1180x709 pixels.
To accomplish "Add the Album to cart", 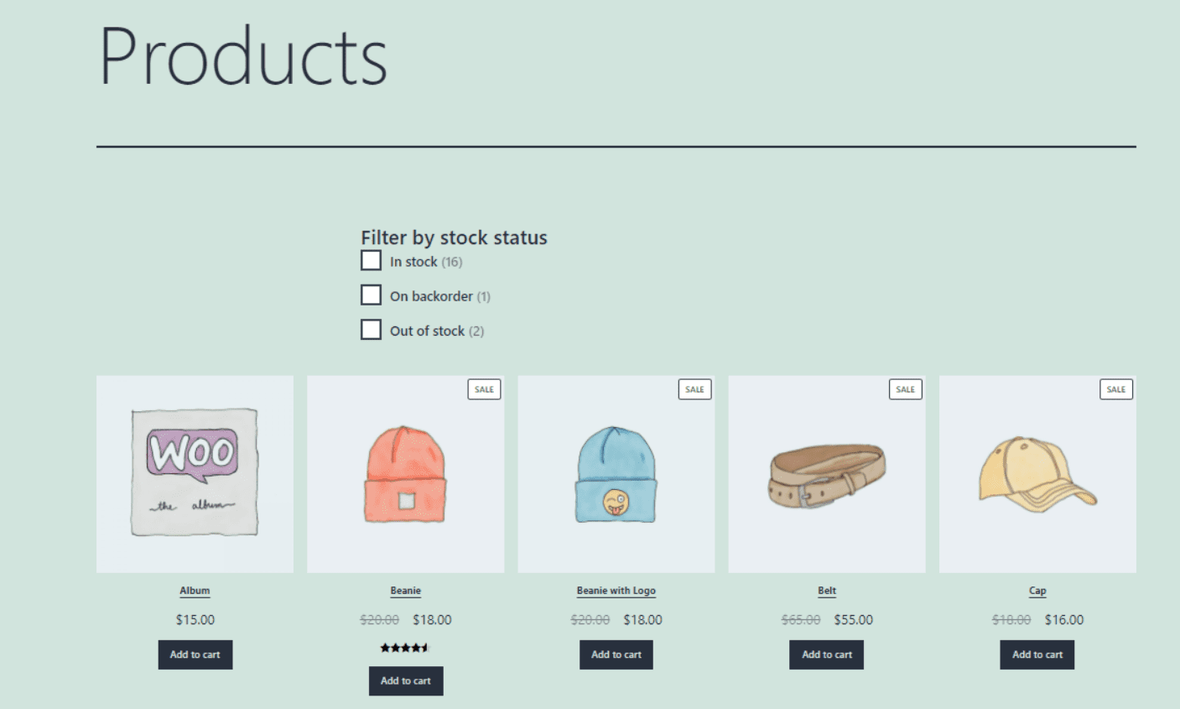I will (x=195, y=654).
